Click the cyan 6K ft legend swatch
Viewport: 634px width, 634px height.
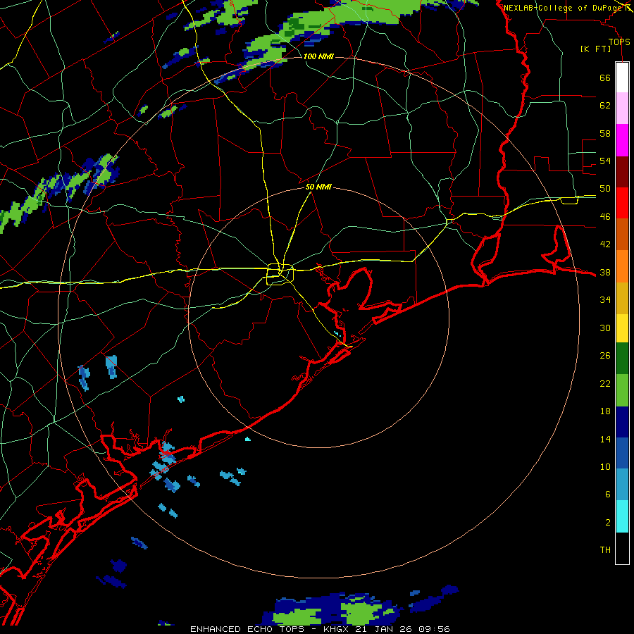(622, 516)
